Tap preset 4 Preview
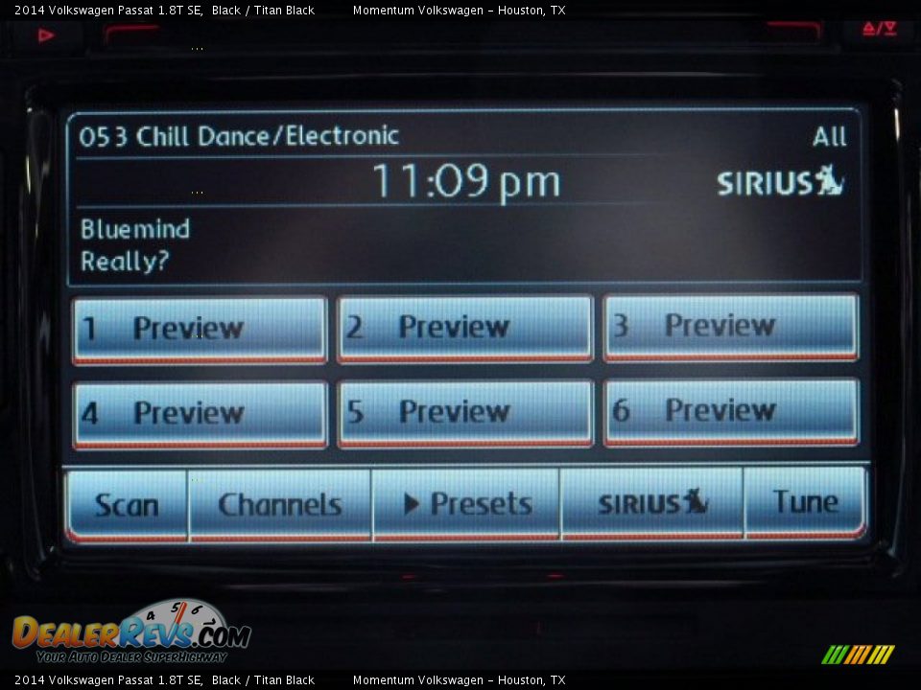 [200, 414]
